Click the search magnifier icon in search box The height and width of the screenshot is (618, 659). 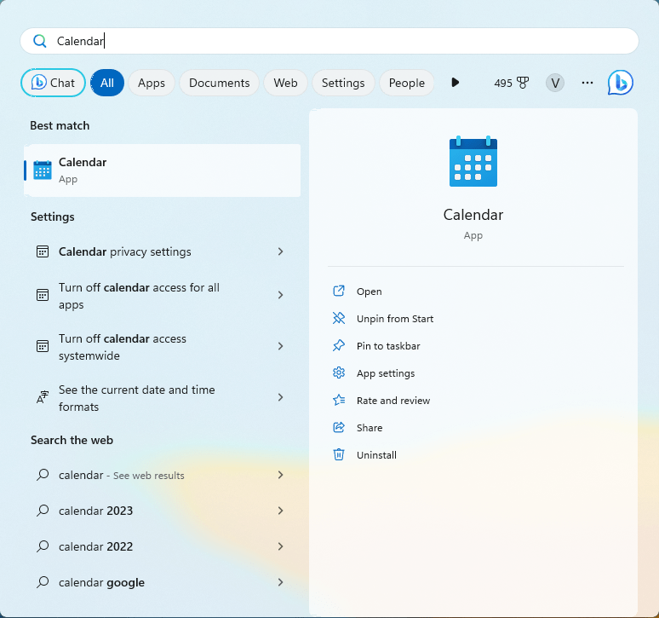40,41
